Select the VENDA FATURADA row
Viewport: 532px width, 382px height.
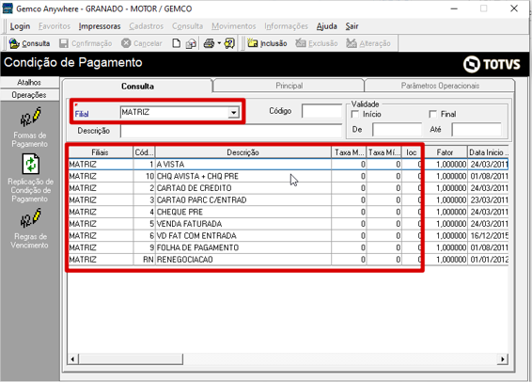[288, 224]
